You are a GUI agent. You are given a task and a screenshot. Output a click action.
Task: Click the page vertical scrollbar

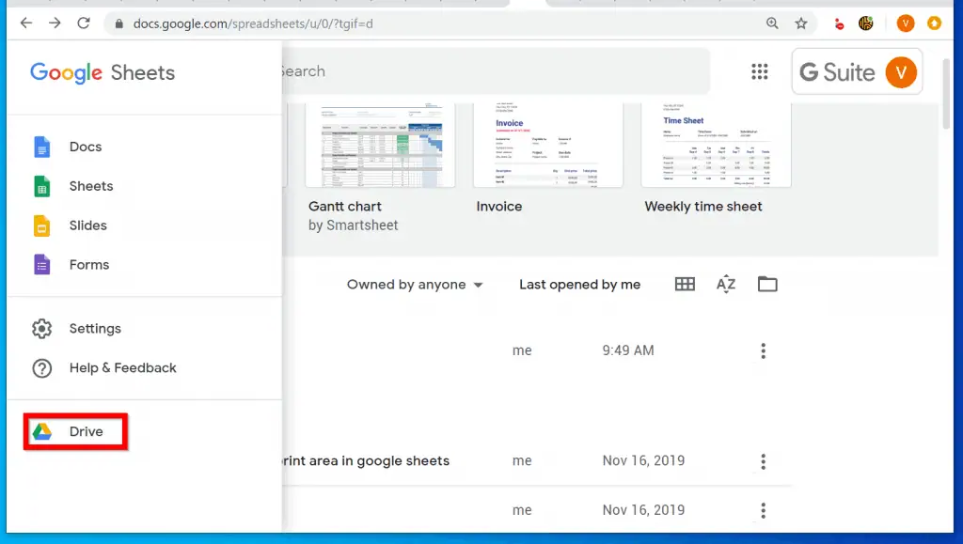tap(946, 94)
